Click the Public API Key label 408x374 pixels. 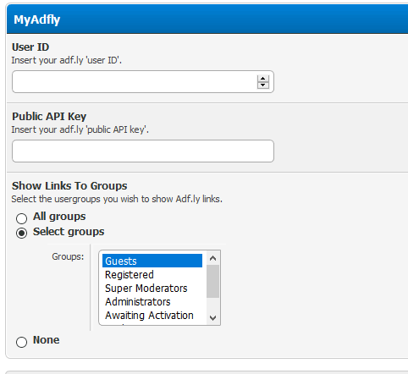coord(49,117)
